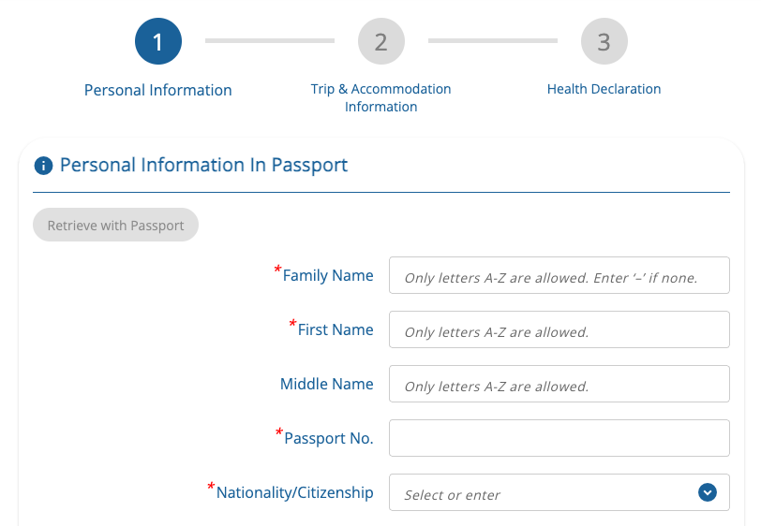
Task: Click the Middle Name field label
Action: 326,385
